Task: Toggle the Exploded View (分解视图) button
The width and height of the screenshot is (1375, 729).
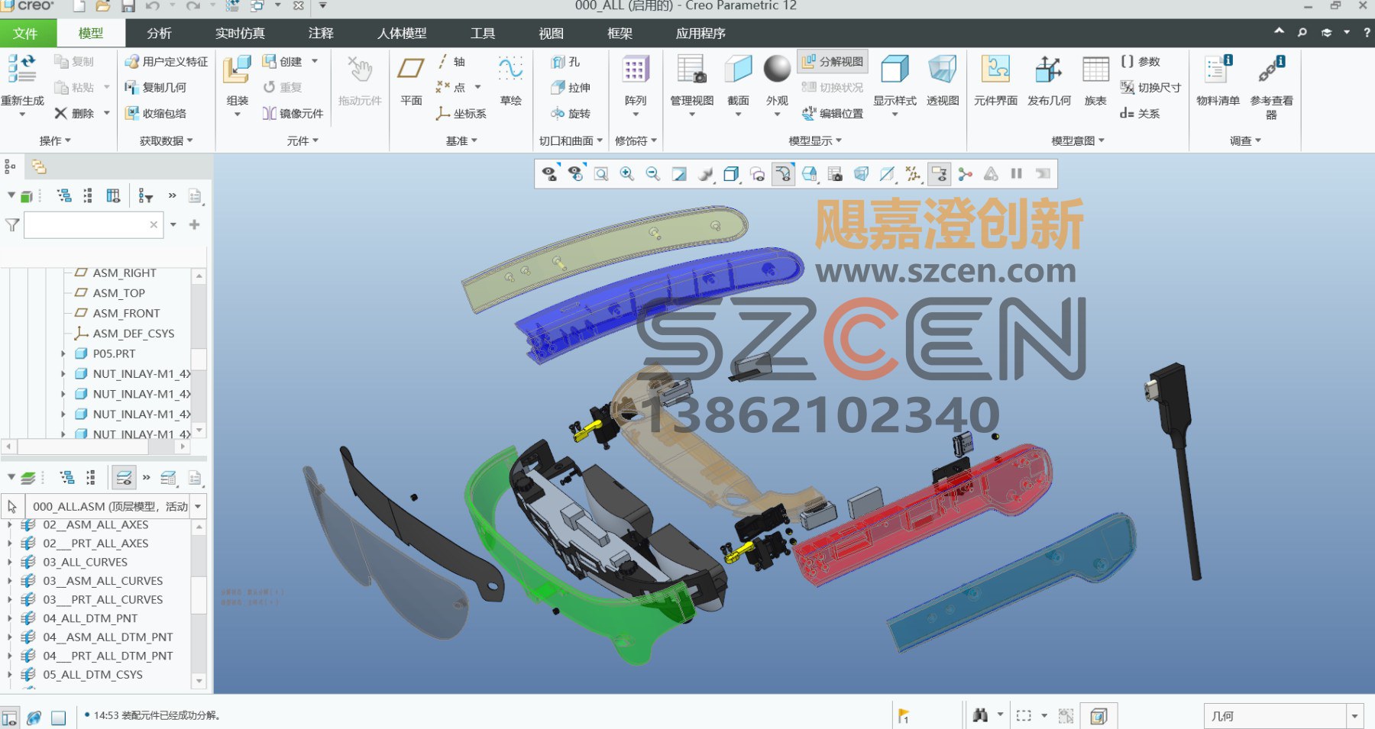Action: [x=832, y=62]
